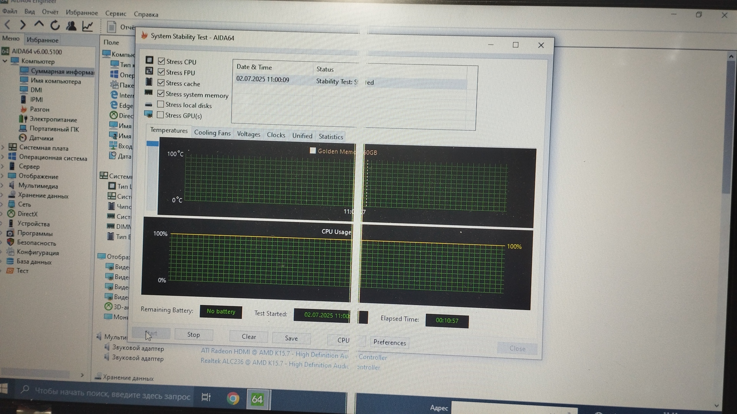
Task: Expand the Системная плата tree node
Action: coord(3,147)
